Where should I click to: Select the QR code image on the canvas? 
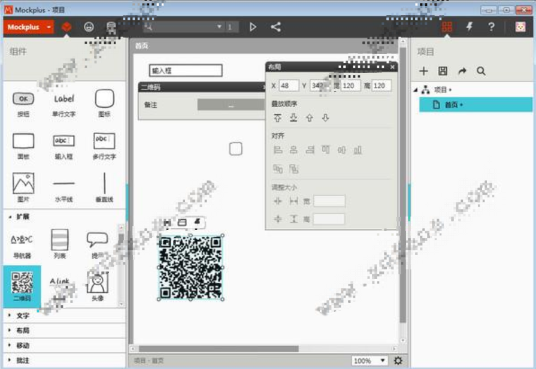pyautogui.click(x=190, y=267)
